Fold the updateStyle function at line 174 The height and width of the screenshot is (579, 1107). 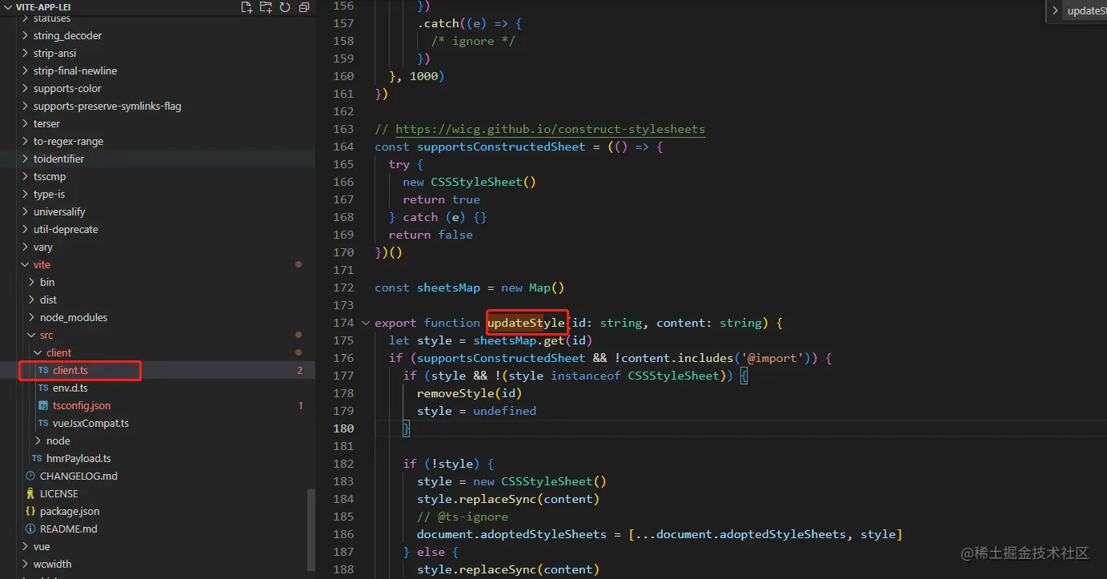coord(366,323)
